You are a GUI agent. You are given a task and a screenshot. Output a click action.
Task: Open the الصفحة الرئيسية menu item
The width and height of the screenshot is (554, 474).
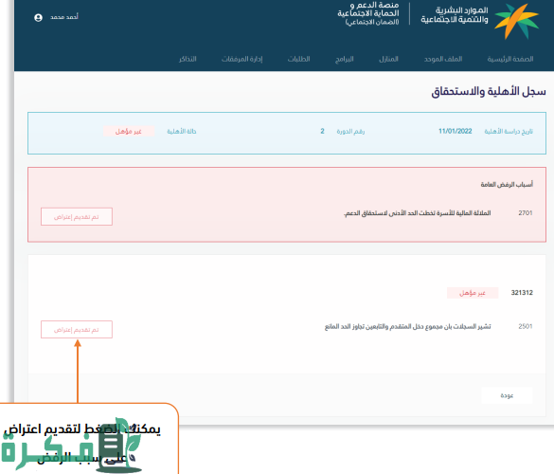[x=510, y=59]
